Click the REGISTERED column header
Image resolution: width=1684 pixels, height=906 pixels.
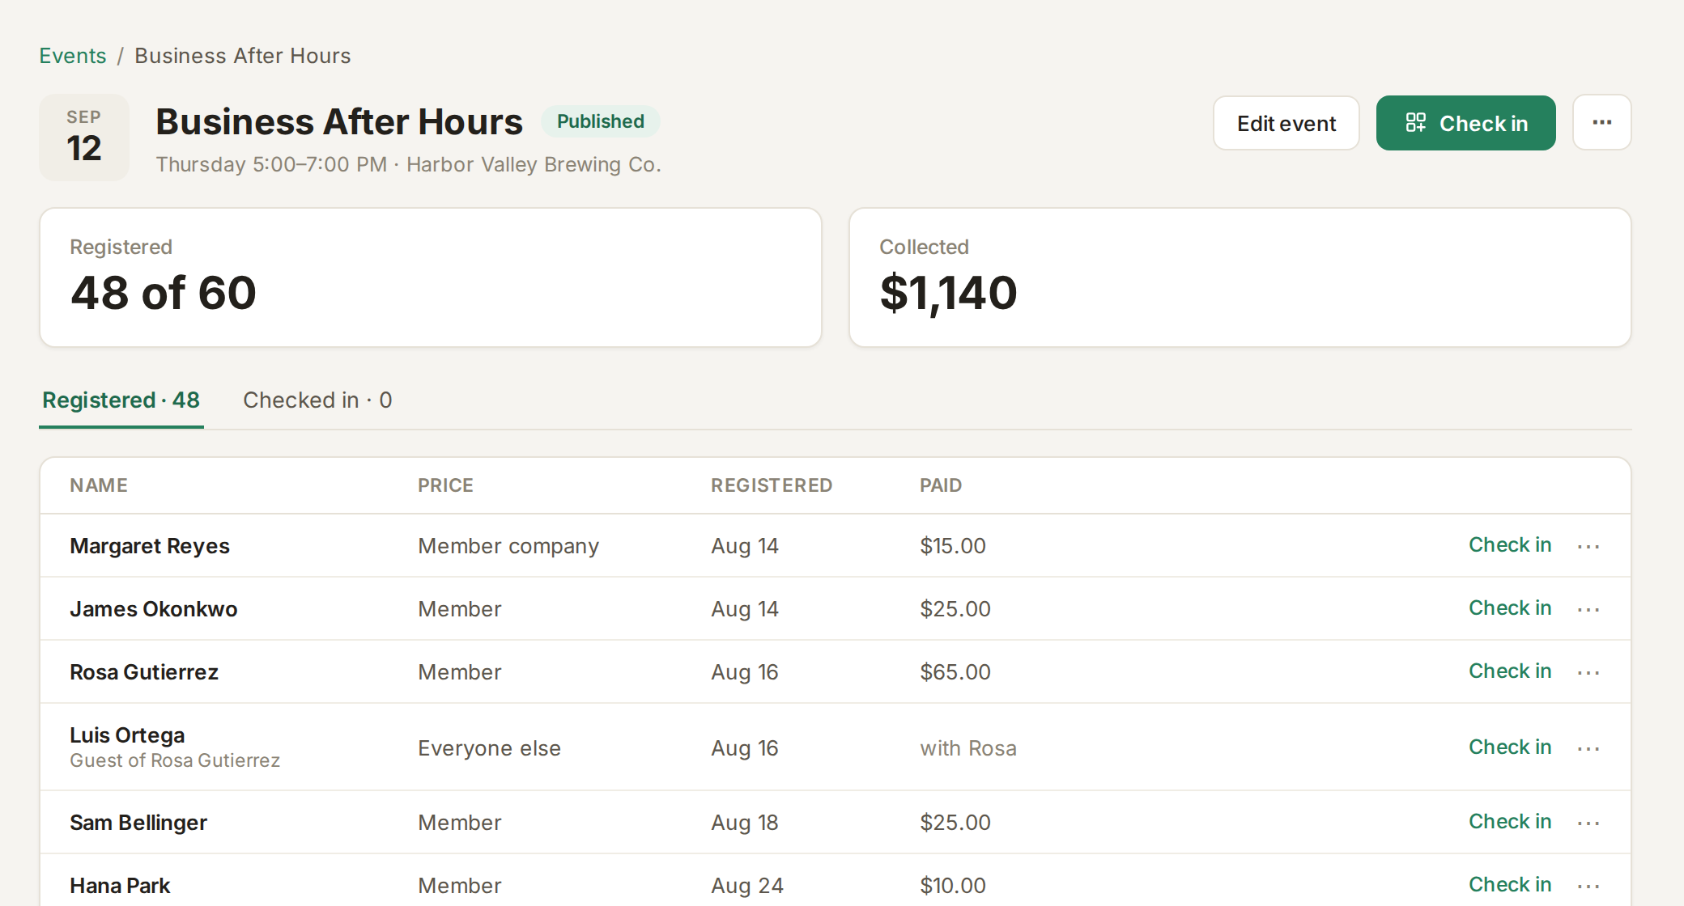click(772, 485)
